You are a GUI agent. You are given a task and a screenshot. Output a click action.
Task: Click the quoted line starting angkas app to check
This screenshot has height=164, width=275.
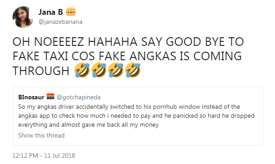coord(136,116)
